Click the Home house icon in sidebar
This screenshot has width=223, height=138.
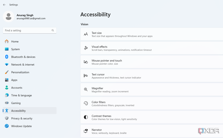[7, 41]
